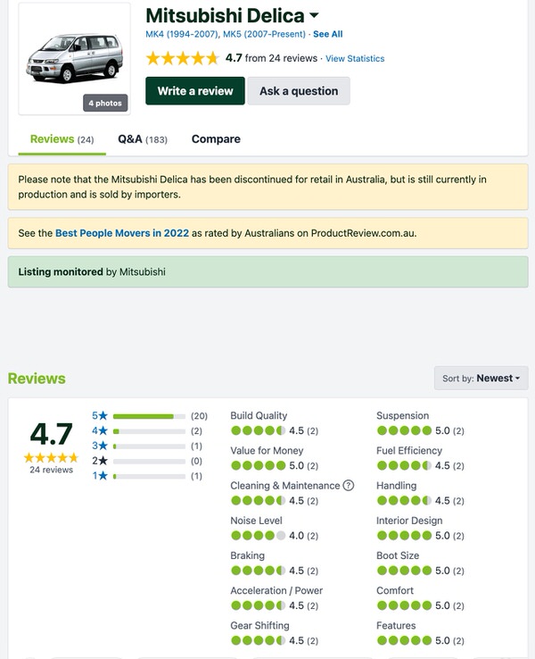Image resolution: width=535 pixels, height=659 pixels.
Task: Open the MK4 (1994-2007) link
Action: click(x=182, y=34)
